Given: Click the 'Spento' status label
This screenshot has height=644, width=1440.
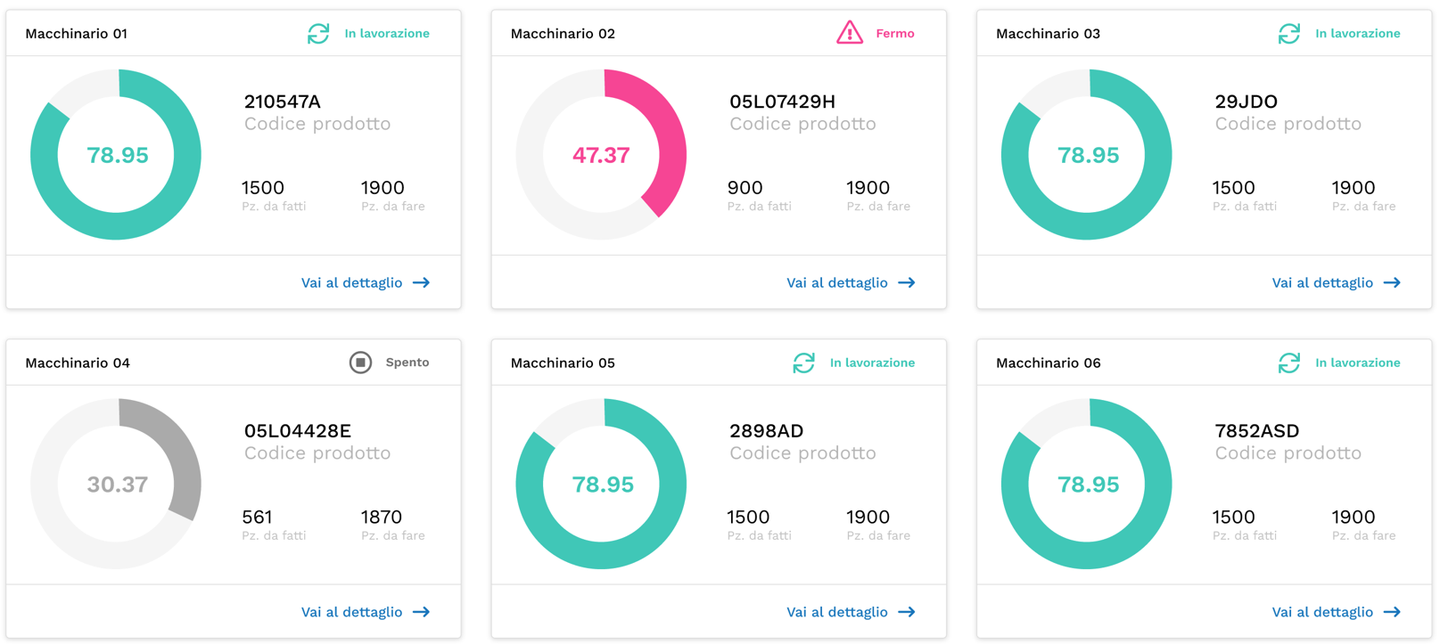Looking at the screenshot, I should pyautogui.click(x=407, y=363).
